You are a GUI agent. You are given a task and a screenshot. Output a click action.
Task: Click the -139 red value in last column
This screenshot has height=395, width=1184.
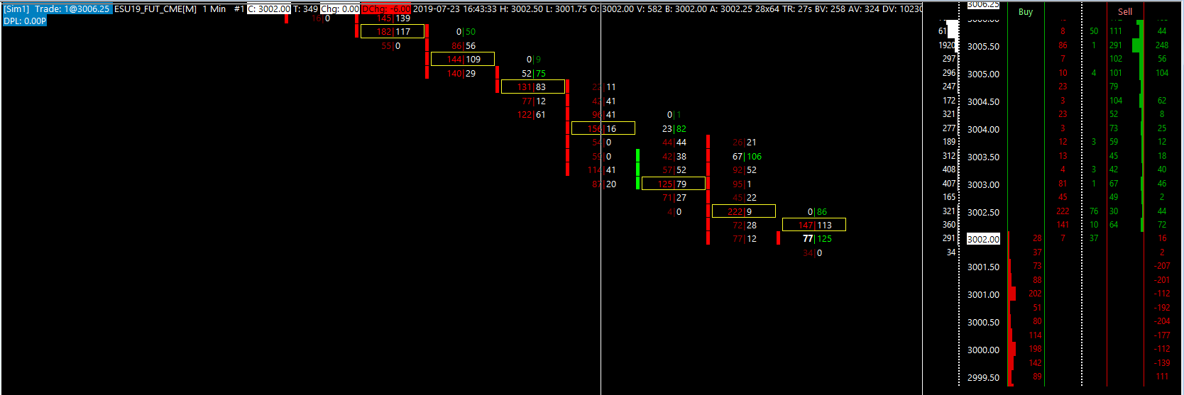pyautogui.click(x=1162, y=362)
